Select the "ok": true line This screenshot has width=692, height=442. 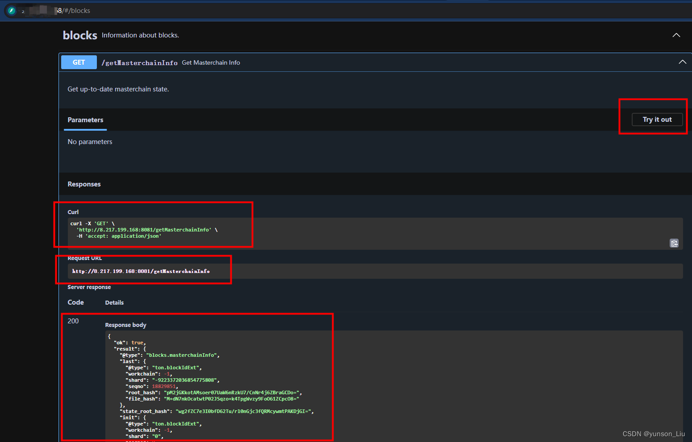pyautogui.click(x=130, y=343)
